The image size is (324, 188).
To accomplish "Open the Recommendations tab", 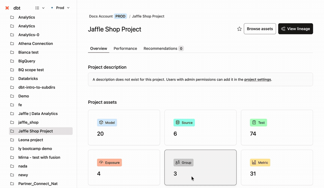I will (163, 49).
